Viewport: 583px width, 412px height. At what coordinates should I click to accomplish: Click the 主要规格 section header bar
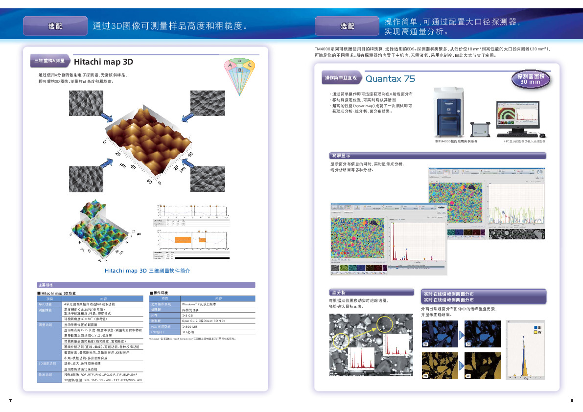pyautogui.click(x=146, y=285)
